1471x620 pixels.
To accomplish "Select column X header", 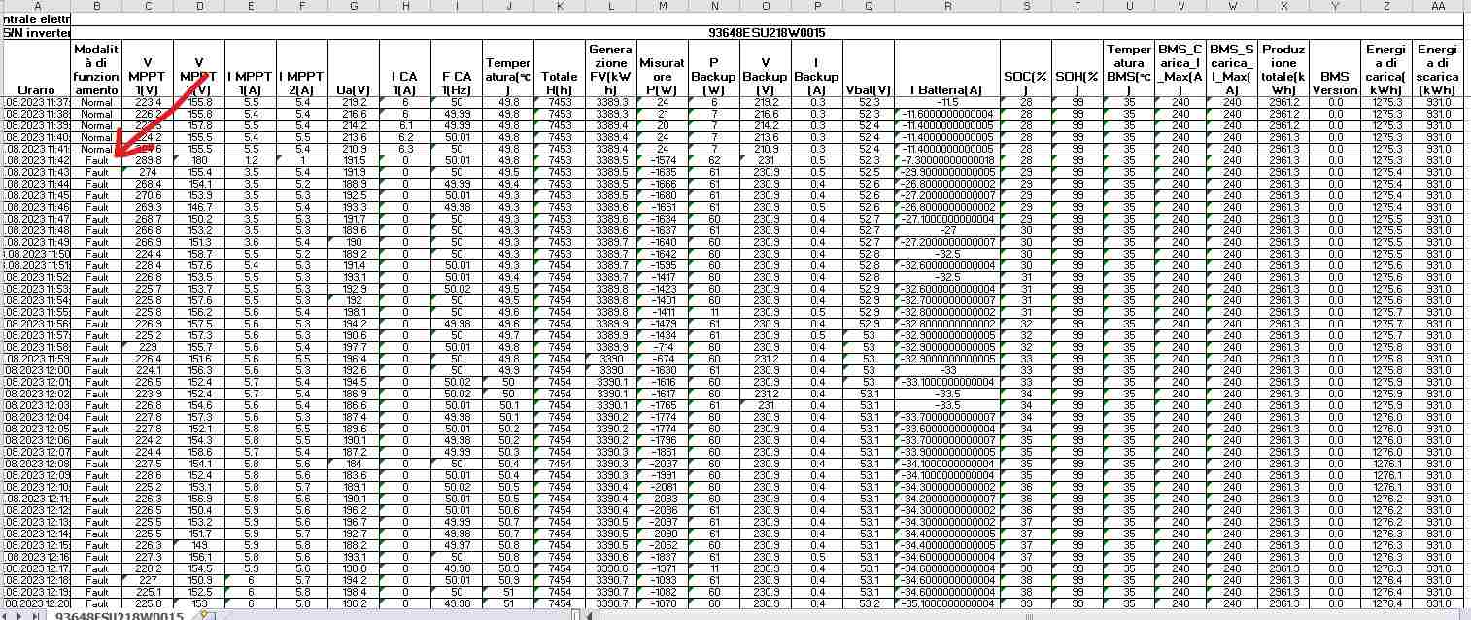I will [x=1284, y=6].
